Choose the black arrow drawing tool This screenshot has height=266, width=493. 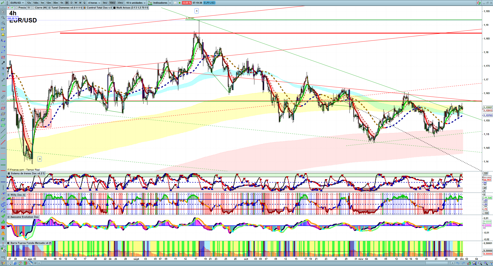pyautogui.click(x=3, y=63)
